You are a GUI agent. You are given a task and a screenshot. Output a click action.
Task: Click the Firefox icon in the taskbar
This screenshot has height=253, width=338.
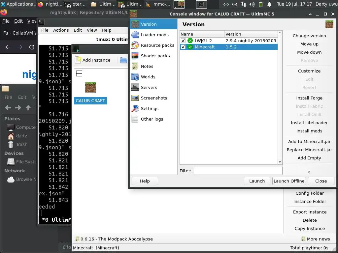pos(40,4)
